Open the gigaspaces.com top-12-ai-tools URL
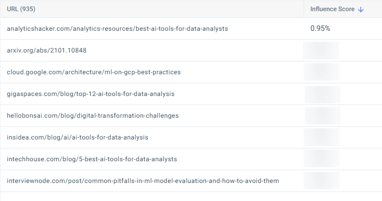382x201 pixels. coord(91,94)
